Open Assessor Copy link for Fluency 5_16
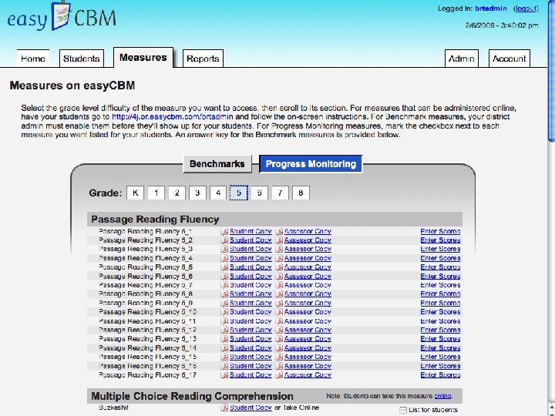This screenshot has height=416, width=555. [x=308, y=366]
